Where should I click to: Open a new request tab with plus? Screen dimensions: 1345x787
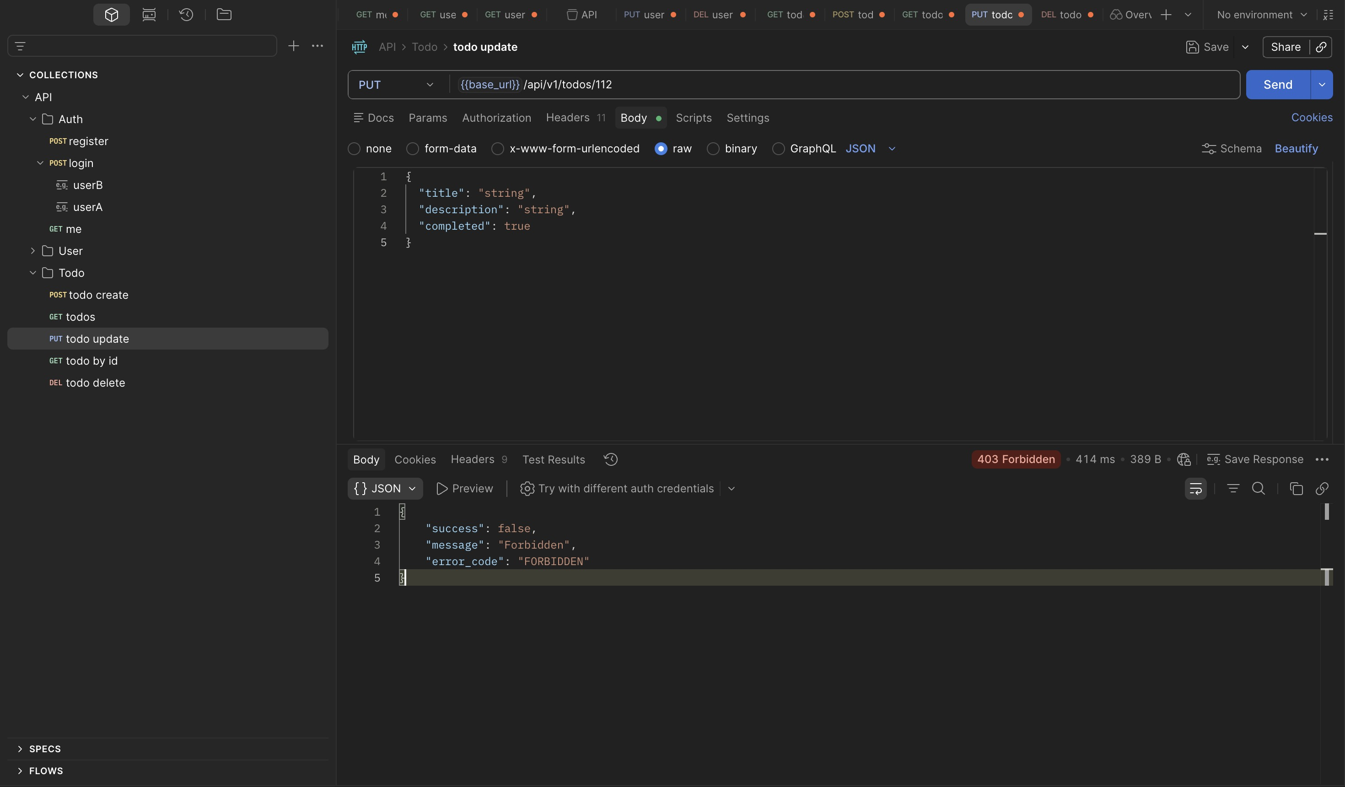pyautogui.click(x=1166, y=15)
